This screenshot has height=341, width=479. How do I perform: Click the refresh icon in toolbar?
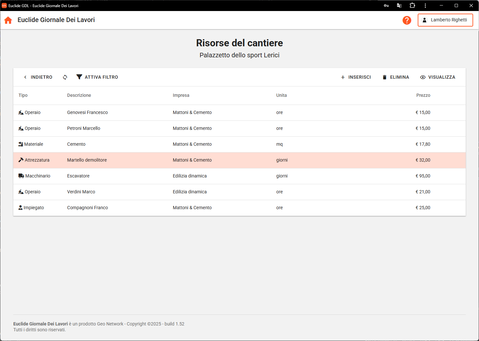(x=65, y=77)
